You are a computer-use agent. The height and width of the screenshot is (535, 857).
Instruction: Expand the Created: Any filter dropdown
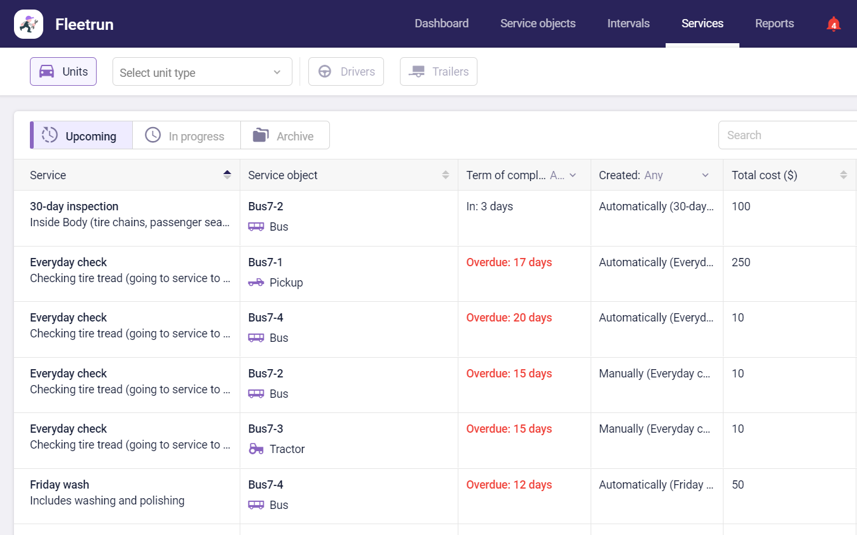tap(704, 175)
